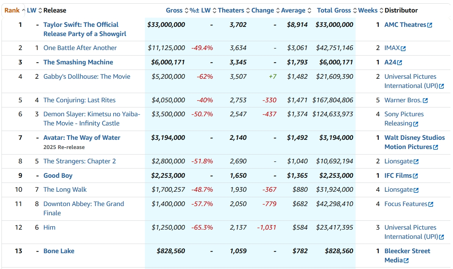Click external link icon next to AMC Theatres

pos(429,25)
